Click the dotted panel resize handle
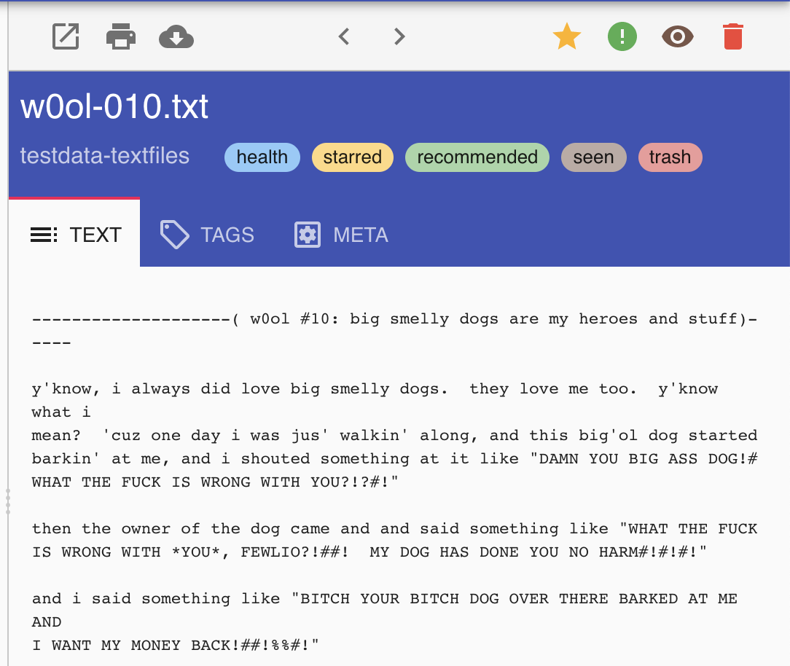This screenshot has height=666, width=790. pyautogui.click(x=8, y=501)
